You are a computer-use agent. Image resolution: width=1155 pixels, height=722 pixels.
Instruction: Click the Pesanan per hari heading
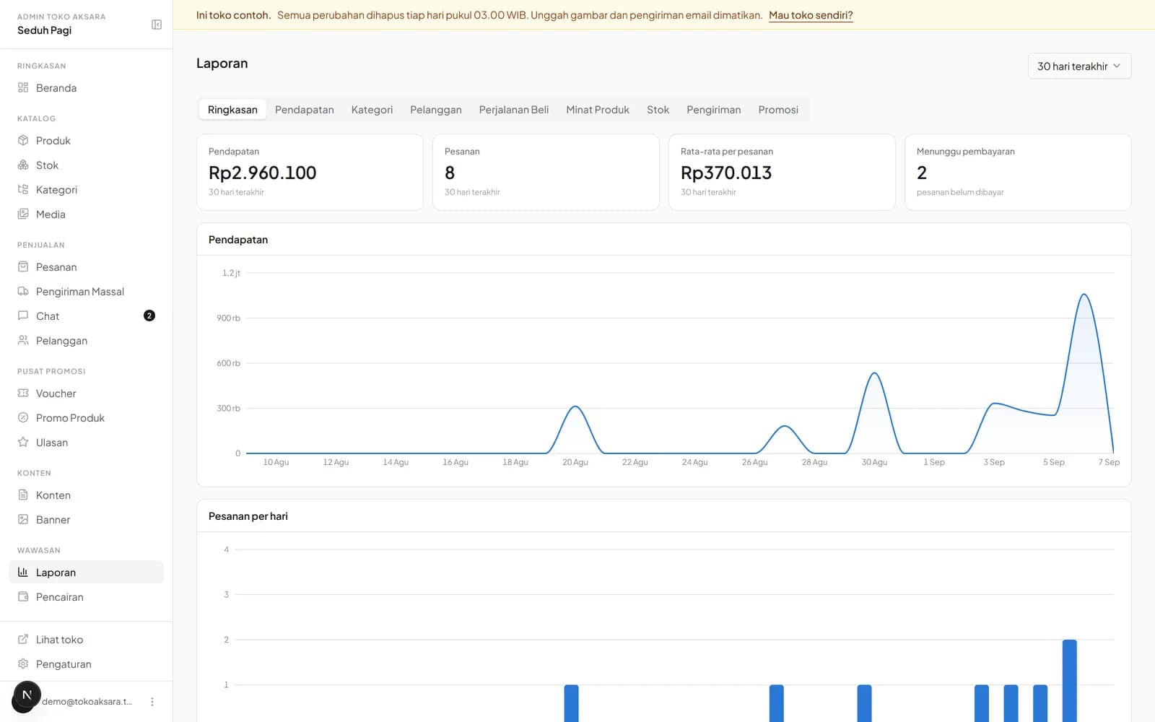click(x=248, y=516)
